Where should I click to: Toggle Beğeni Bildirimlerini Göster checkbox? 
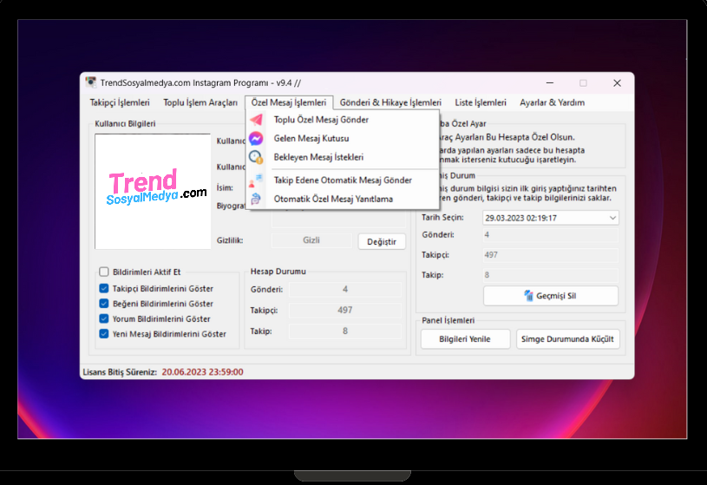point(104,304)
